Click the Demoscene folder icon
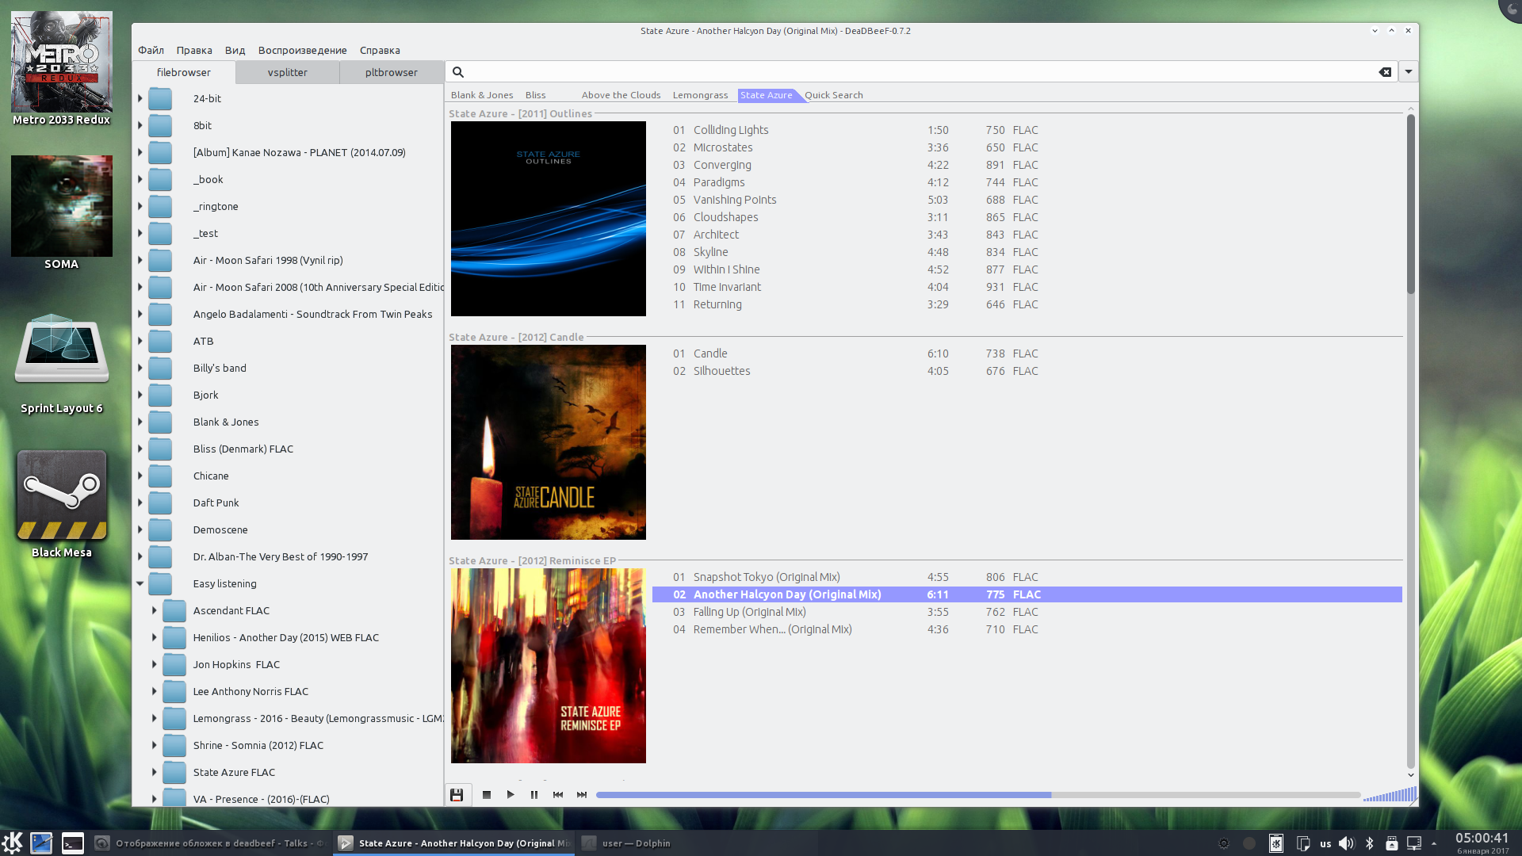The image size is (1522, 856). click(x=160, y=529)
